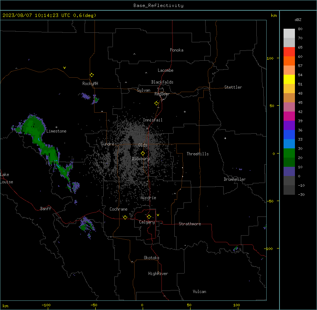This screenshot has height=310, width=317.
Task: Click the yellow station marker south of RedDeer
Action: 157,103
